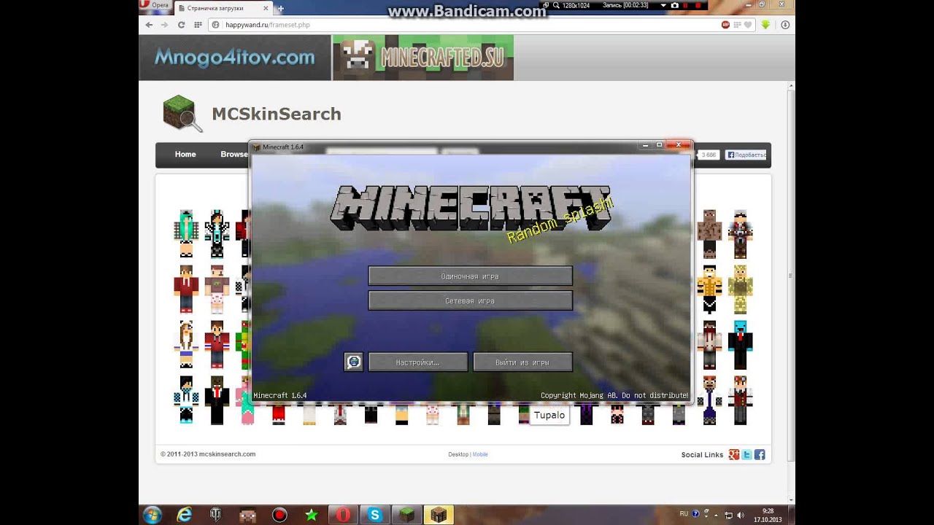This screenshot has height=525, width=934.
Task: Open the Twitter social link icon
Action: click(x=747, y=454)
